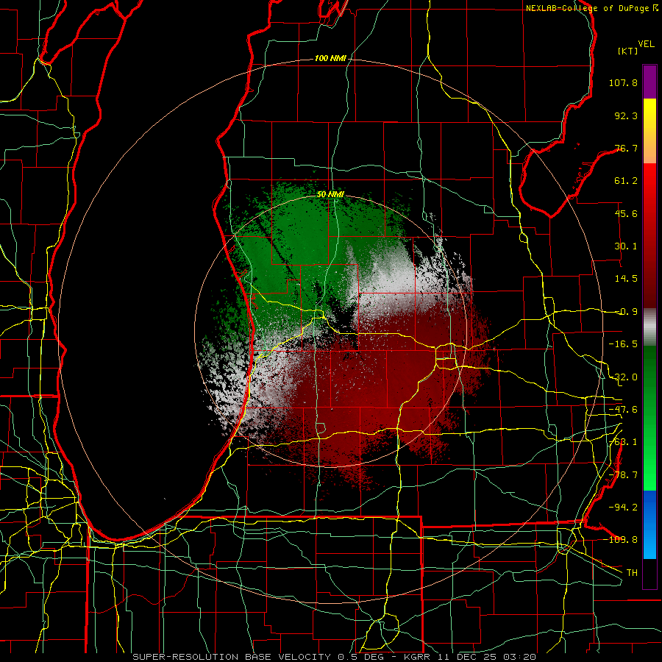The image size is (662, 662).
Task: Click the -0.9 legend value
Action: [626, 312]
